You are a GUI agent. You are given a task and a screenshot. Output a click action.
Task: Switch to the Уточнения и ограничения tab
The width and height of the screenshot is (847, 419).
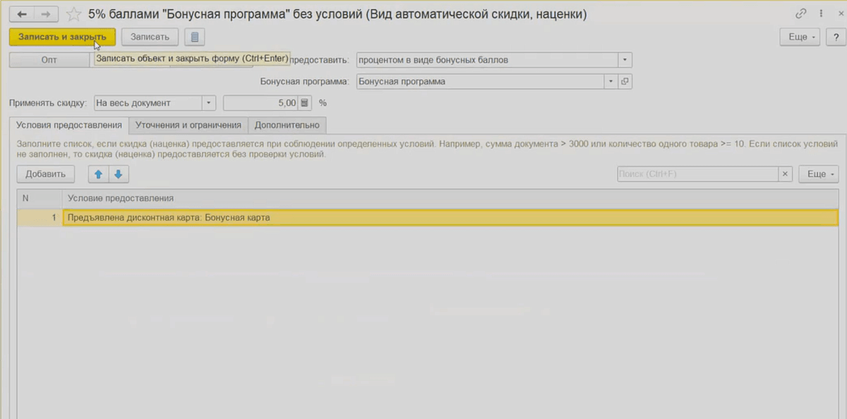[x=188, y=125]
